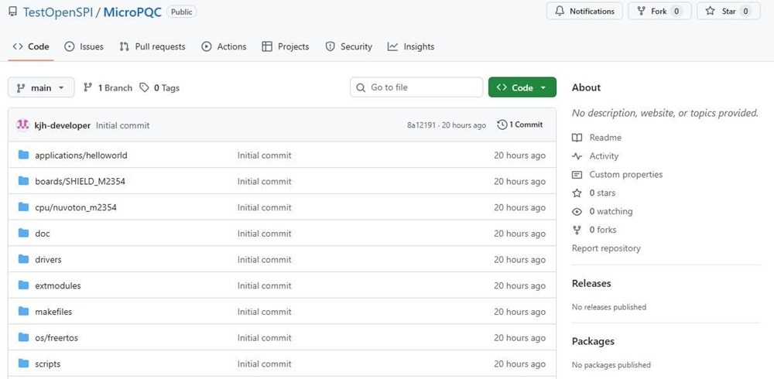
Task: Click the branch icon beside 1 Branch
Action: point(88,88)
